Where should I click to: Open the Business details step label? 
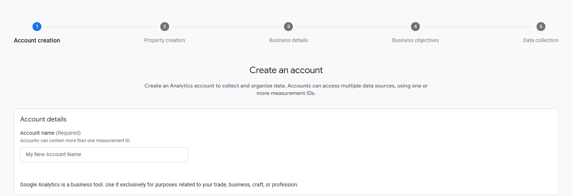(x=288, y=40)
